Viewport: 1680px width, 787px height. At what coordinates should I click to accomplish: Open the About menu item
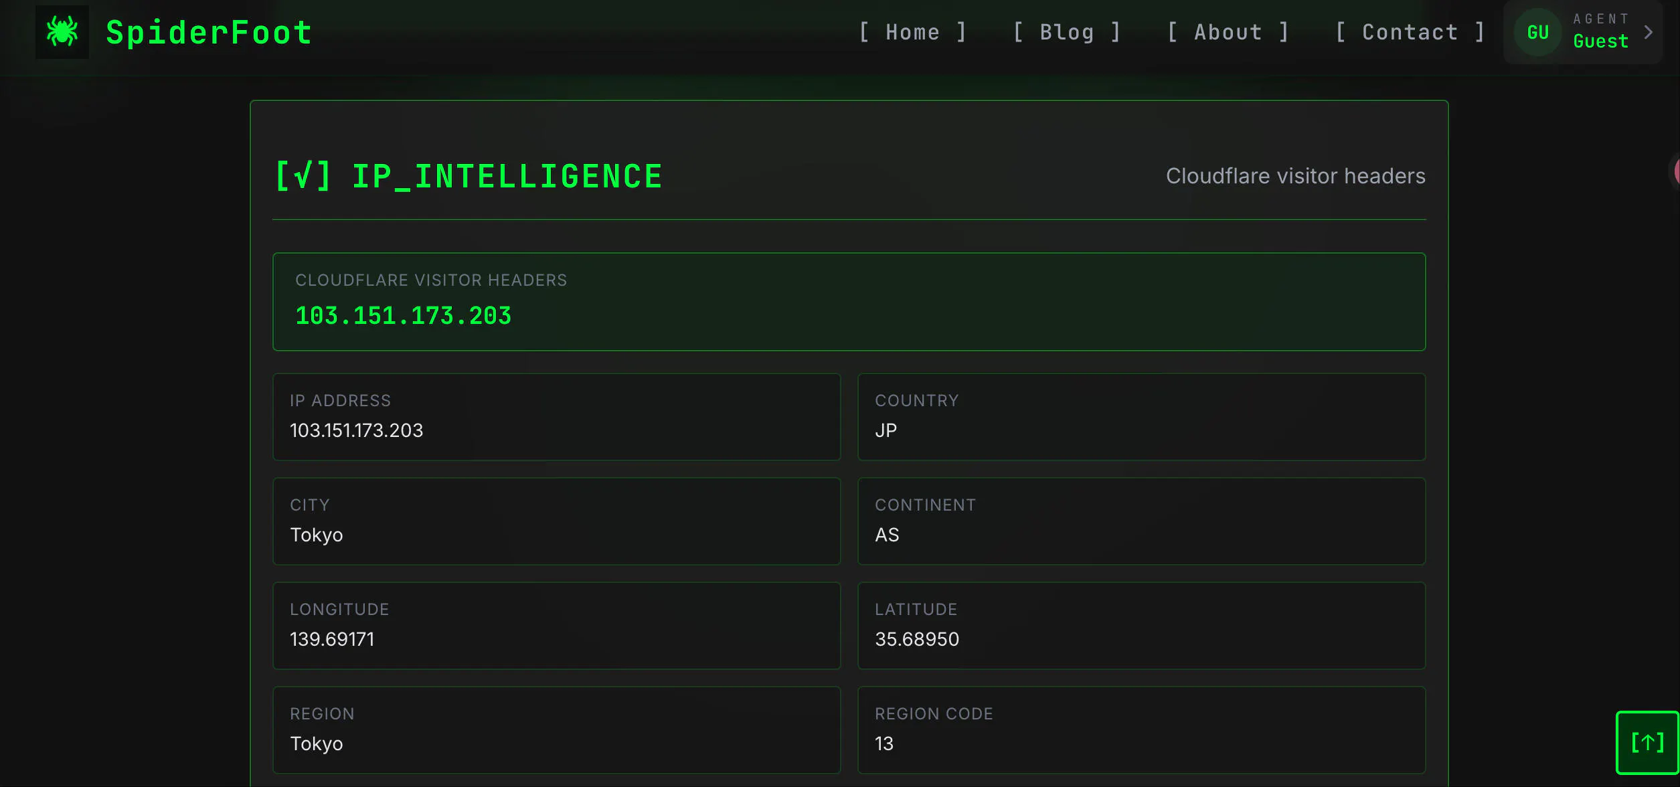point(1228,32)
